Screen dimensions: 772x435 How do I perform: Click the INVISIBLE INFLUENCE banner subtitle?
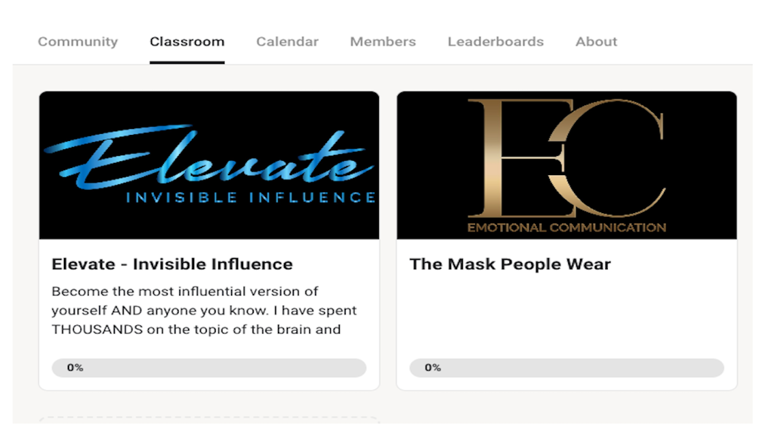[251, 197]
